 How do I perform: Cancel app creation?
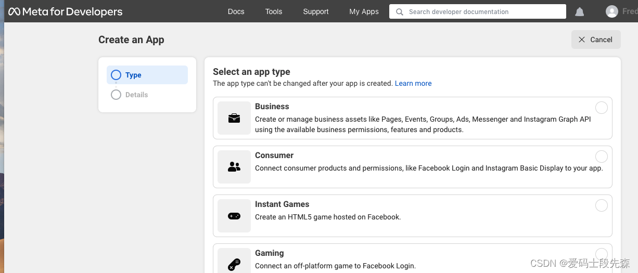[596, 40]
